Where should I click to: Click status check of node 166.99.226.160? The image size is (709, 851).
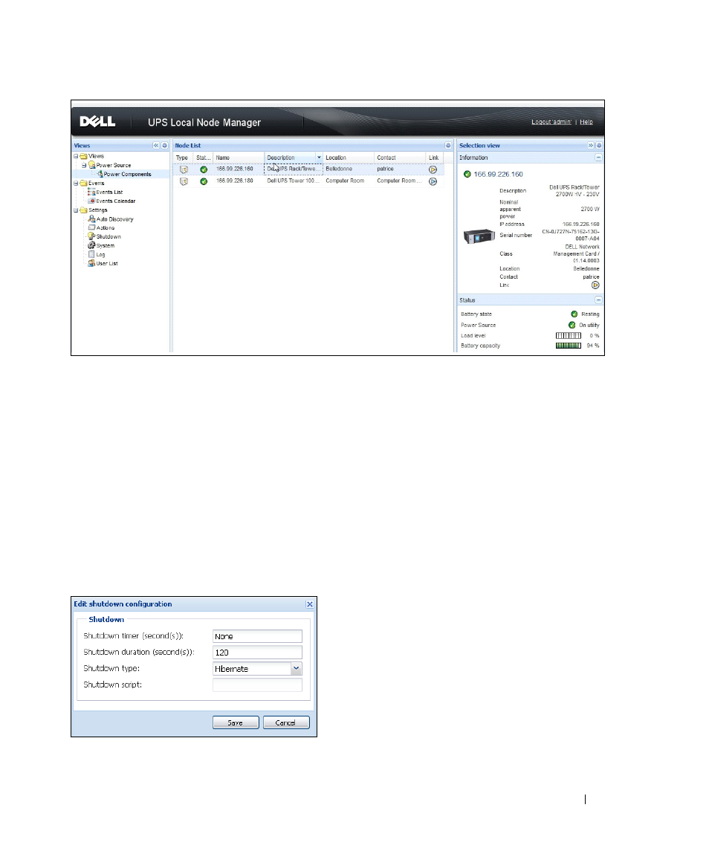204,169
